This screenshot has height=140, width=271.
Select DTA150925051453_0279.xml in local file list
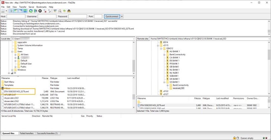pos(17,91)
